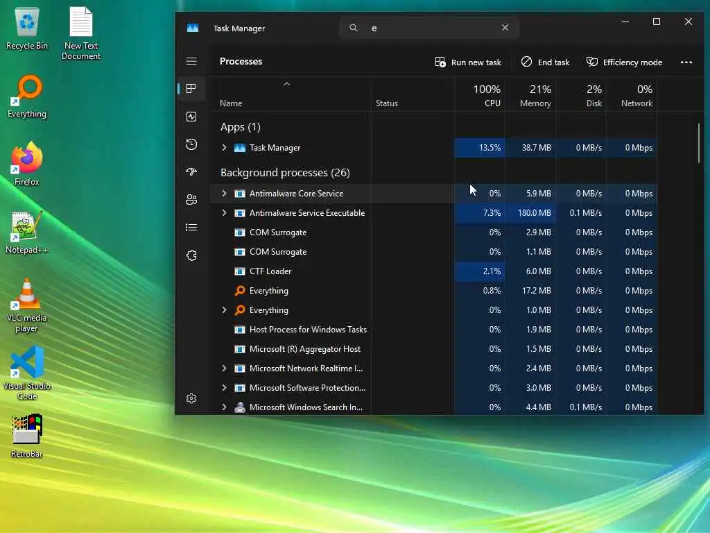This screenshot has width=710, height=533.
Task: Click the 180.0 MB memory cell
Action: [x=530, y=213]
